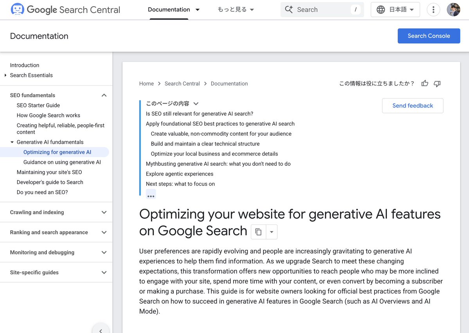Jump to Create valuable, non-commodity content section
The width and height of the screenshot is (469, 333).
221,134
